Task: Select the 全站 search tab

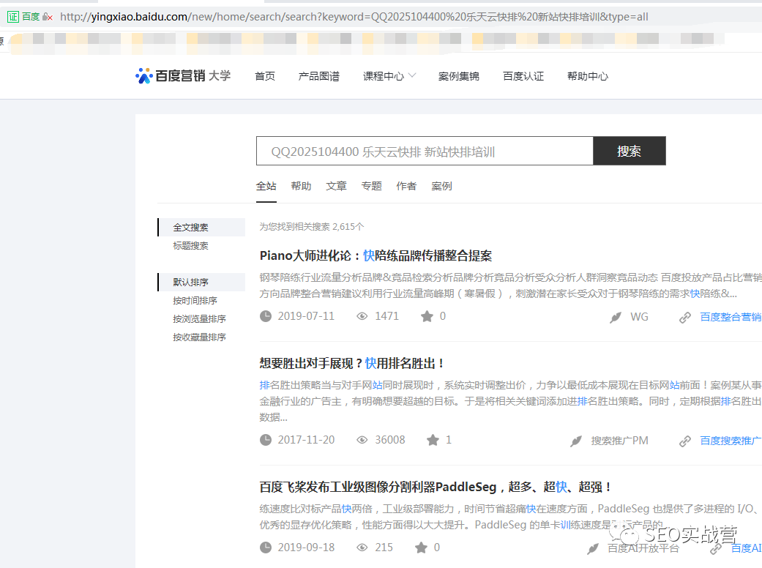Action: [x=266, y=186]
